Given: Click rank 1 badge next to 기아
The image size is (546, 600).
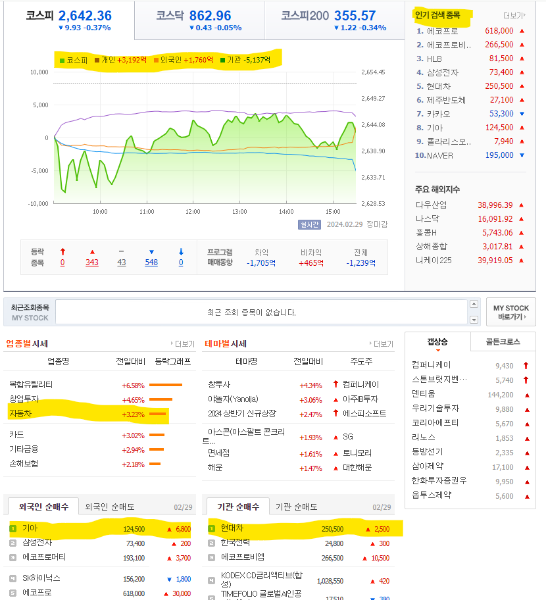Looking at the screenshot, I should click(13, 529).
